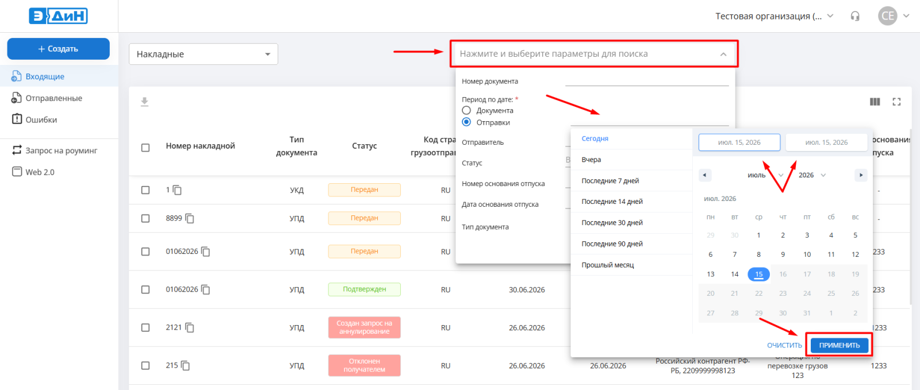The width and height of the screenshot is (920, 390).
Task: Tick the checkbox for 01062026 Передан row
Action: click(145, 252)
